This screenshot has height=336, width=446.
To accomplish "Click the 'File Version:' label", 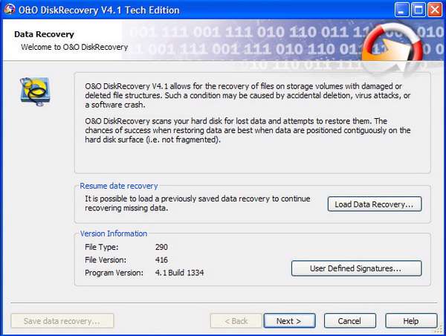I will pyautogui.click(x=106, y=259).
